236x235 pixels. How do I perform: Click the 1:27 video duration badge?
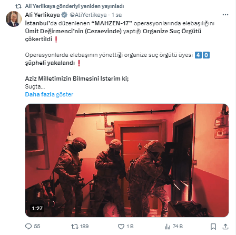37,209
